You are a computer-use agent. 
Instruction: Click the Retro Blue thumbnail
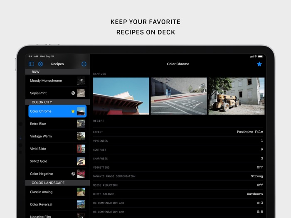[81, 124]
